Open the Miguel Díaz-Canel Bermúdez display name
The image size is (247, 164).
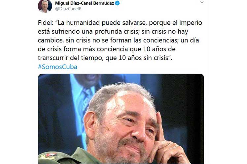(x=85, y=3)
